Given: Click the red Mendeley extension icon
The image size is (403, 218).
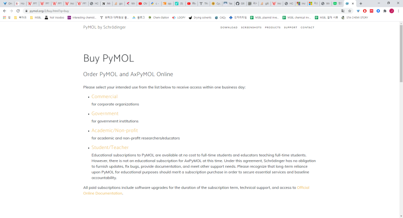Looking at the screenshot, I should point(371,11).
